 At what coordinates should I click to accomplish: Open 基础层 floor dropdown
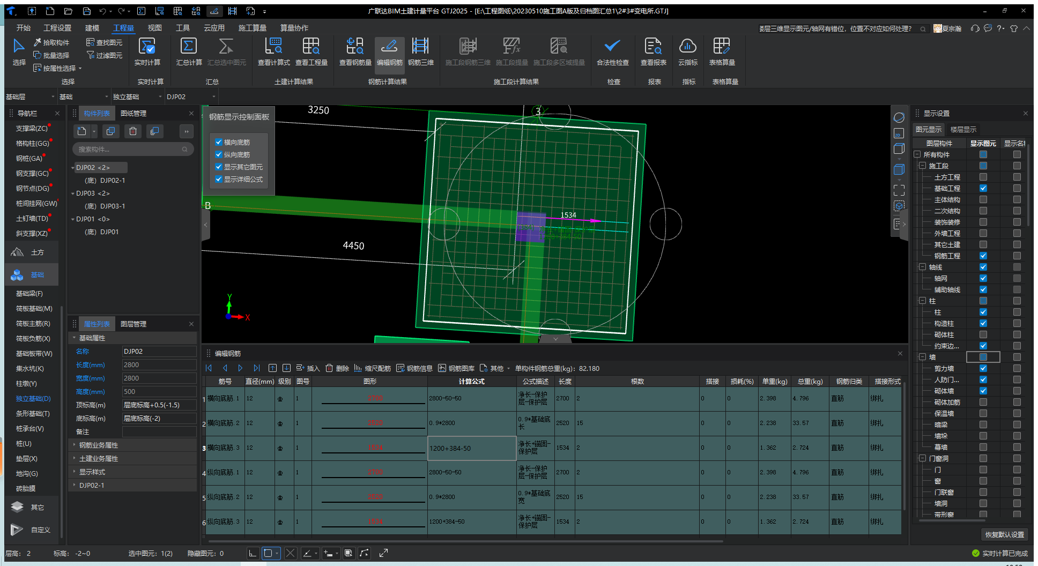point(30,96)
